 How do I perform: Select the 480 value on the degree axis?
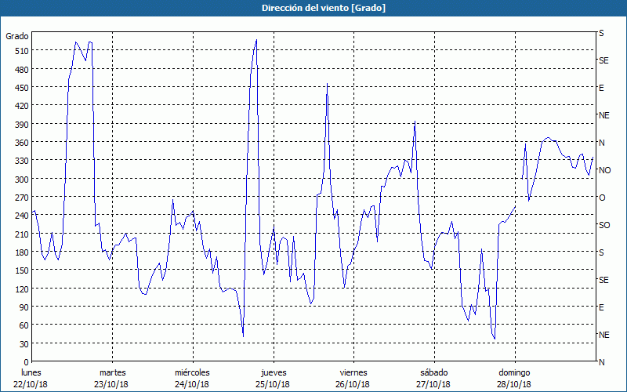tap(21, 70)
